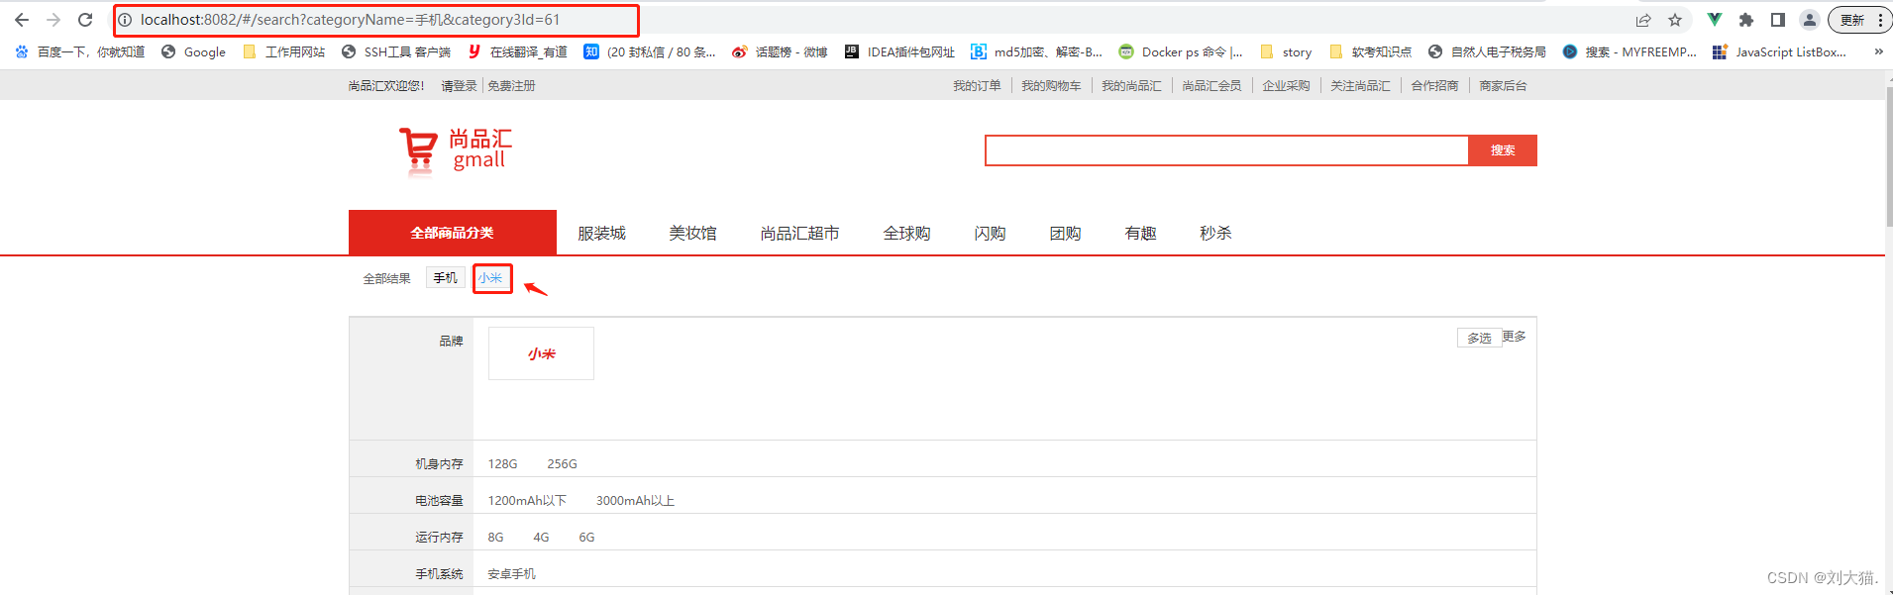1893x595 pixels.
Task: Open the 在线翻译_有道 bookmark
Action: pos(517,51)
